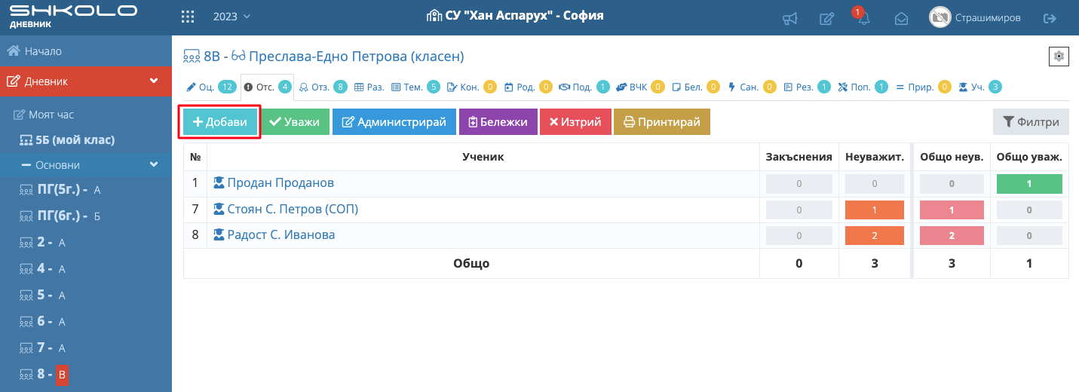Switch to the Отз. tab
The image size is (1079, 392).
tap(323, 87)
